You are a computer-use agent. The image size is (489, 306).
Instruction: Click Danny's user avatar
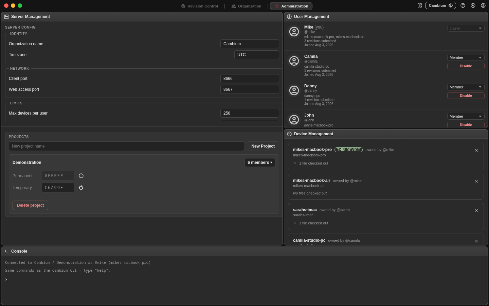(x=294, y=90)
